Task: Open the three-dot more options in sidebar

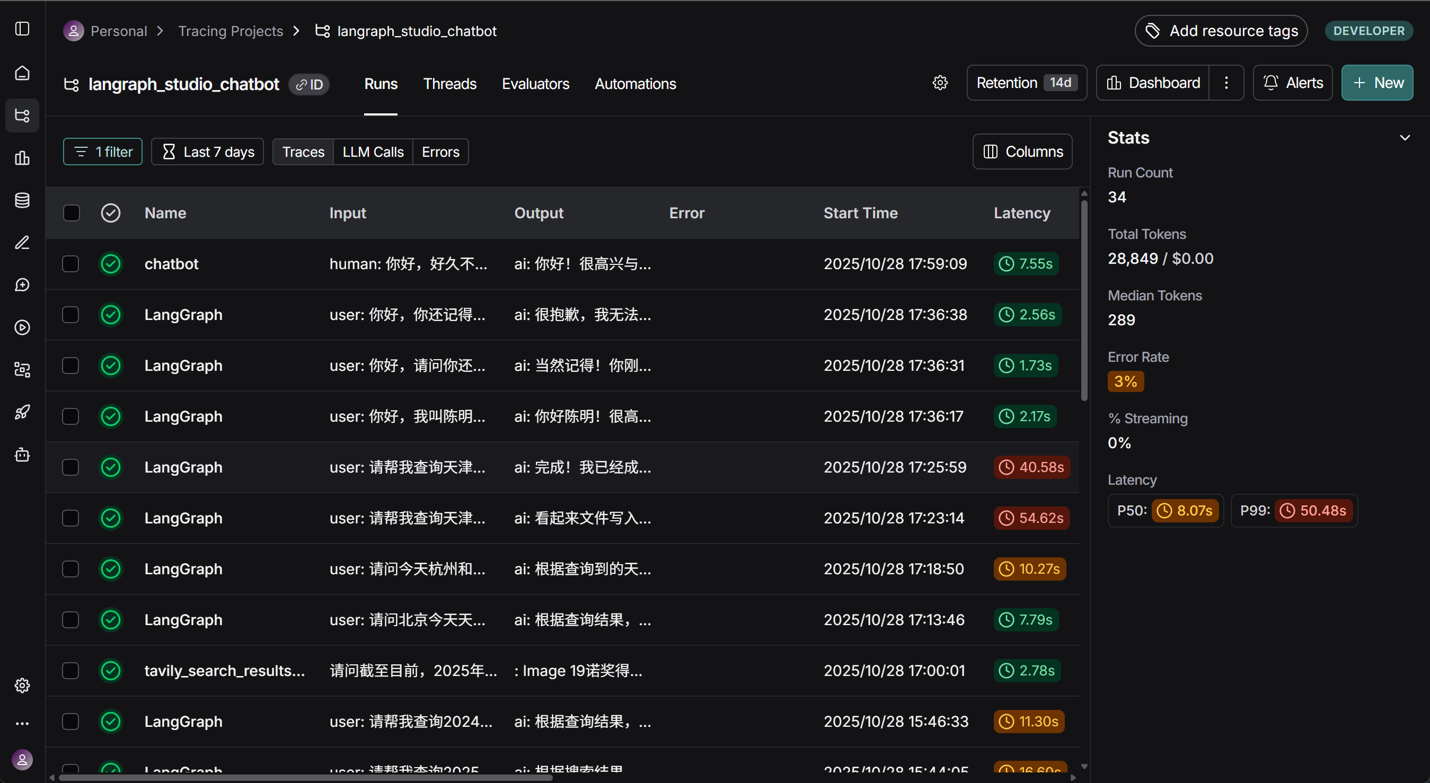Action: click(22, 723)
